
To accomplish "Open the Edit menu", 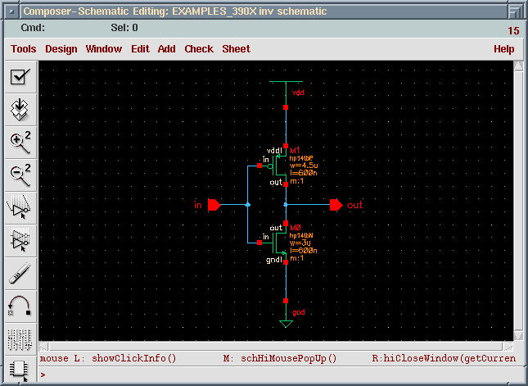I will click(x=140, y=49).
